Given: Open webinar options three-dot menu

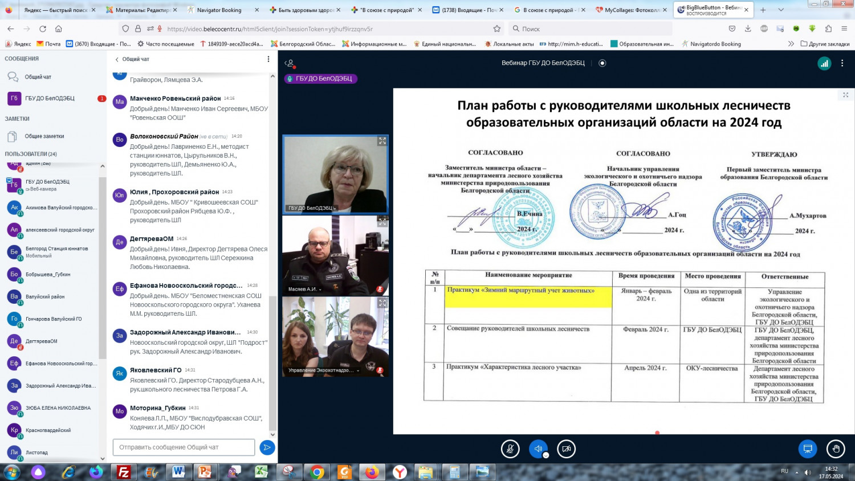Looking at the screenshot, I should 842,63.
